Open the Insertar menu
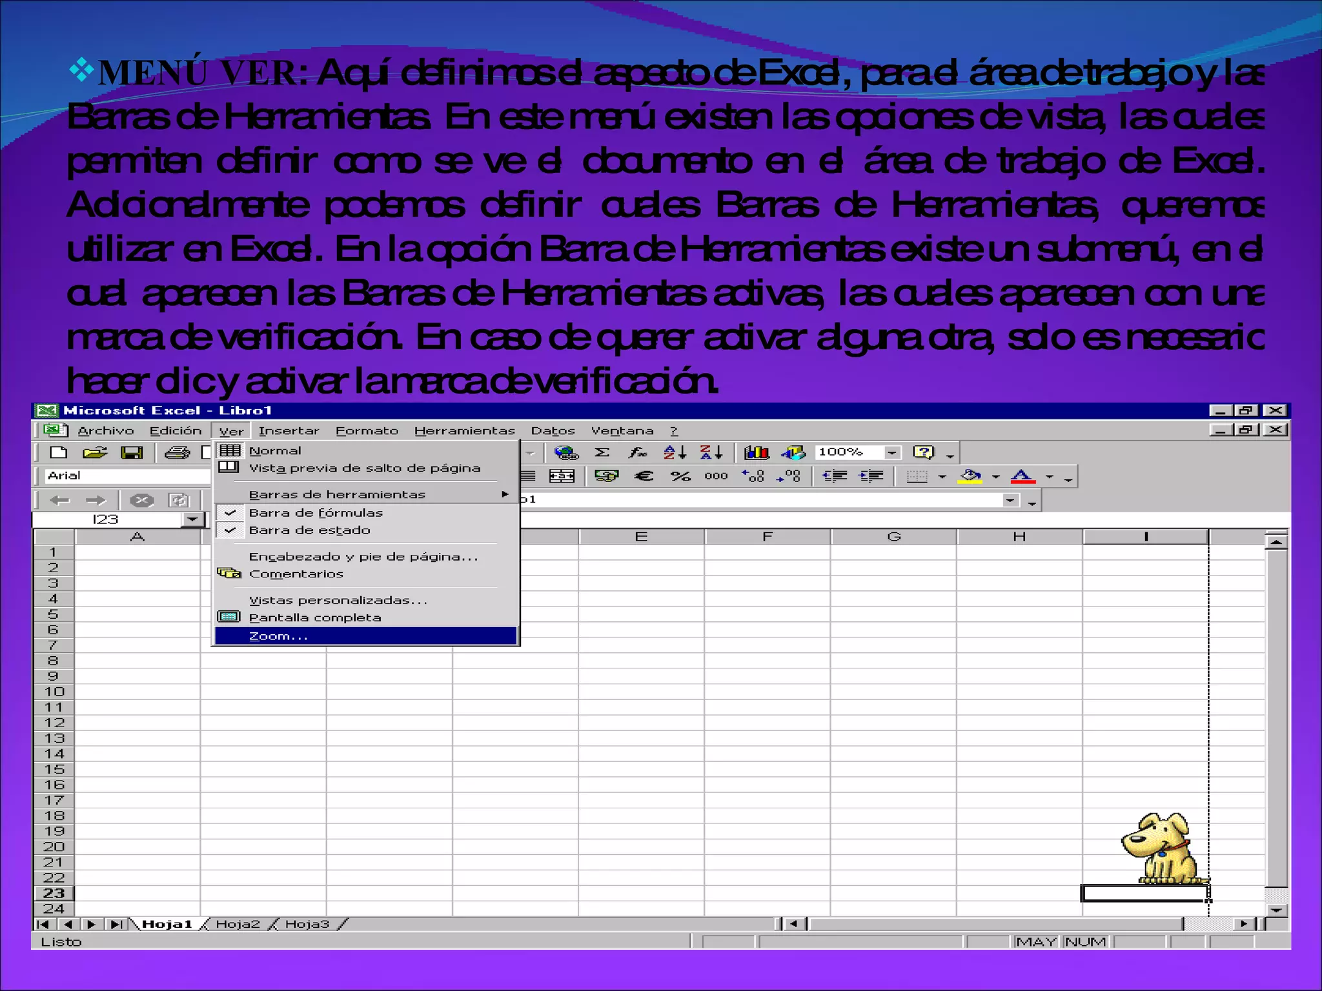 pos(289,430)
